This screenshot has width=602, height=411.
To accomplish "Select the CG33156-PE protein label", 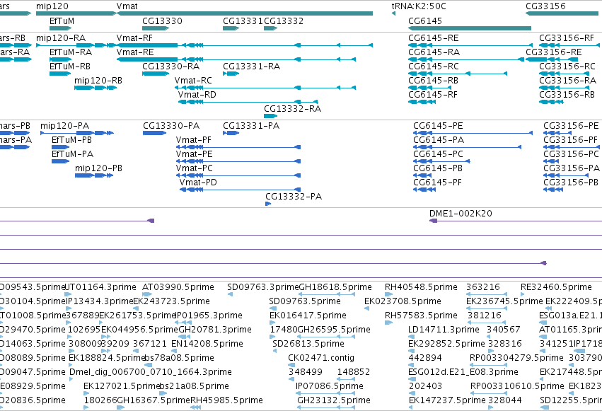I will (x=572, y=126).
